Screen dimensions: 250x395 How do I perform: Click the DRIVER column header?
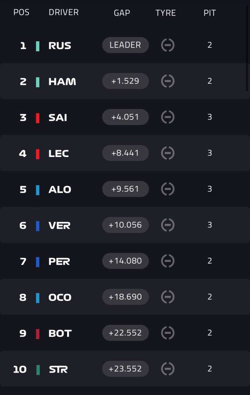pyautogui.click(x=64, y=12)
